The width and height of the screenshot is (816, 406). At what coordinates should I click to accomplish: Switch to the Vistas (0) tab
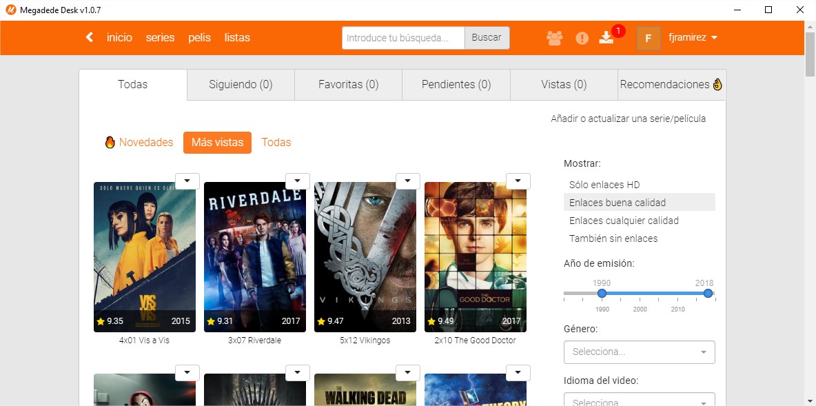point(564,84)
